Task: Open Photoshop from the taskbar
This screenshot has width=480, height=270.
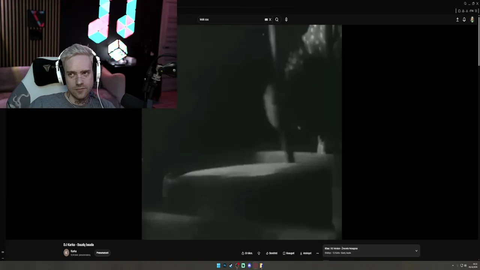Action: (x=225, y=265)
